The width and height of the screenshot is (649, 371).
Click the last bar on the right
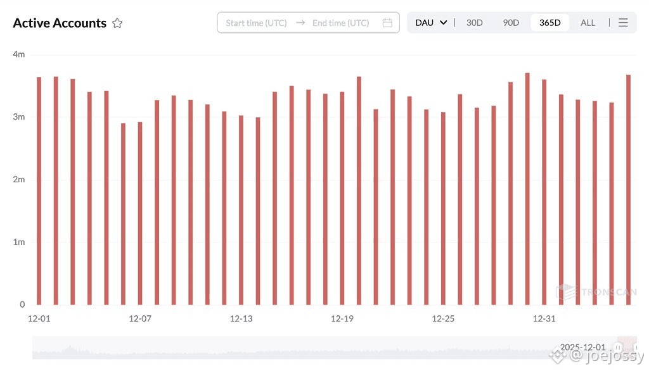tap(628, 189)
